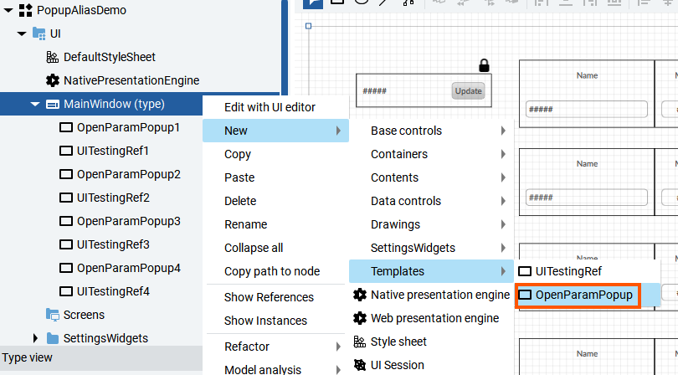Viewport: 678px width, 375px height.
Task: Click the SettingsWidgets folder icon in tree
Action: (x=53, y=338)
